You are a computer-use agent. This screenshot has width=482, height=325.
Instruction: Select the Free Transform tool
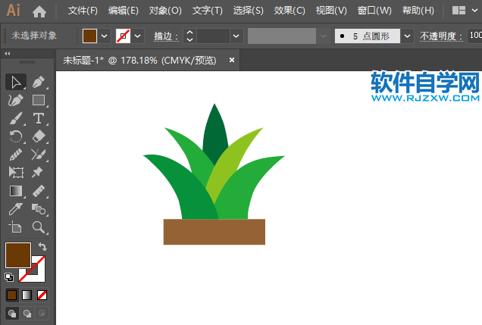tap(16, 172)
